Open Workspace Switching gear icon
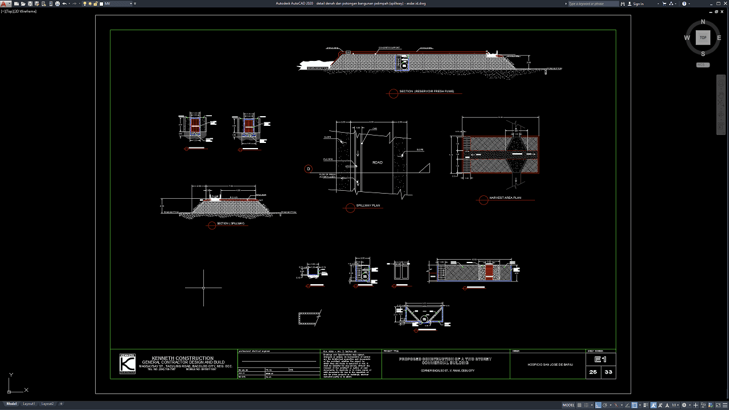The height and width of the screenshot is (410, 729). click(684, 405)
